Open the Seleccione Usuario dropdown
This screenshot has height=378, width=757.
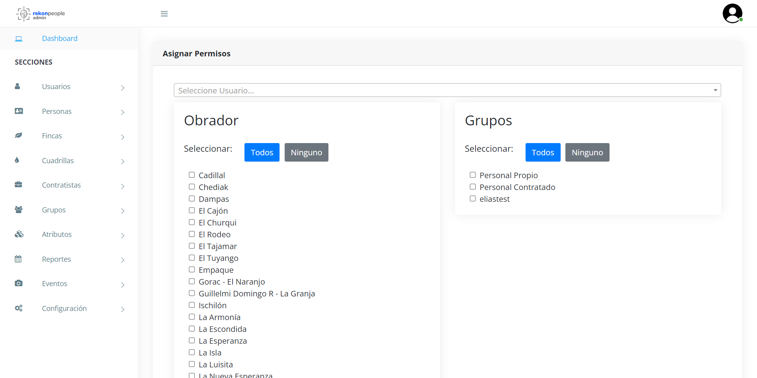447,90
